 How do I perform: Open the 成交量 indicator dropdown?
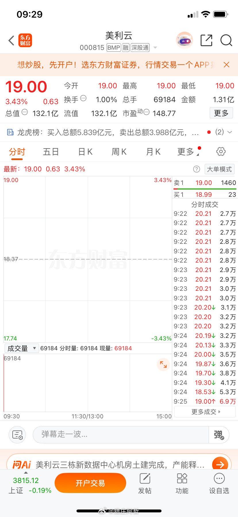click(x=22, y=348)
